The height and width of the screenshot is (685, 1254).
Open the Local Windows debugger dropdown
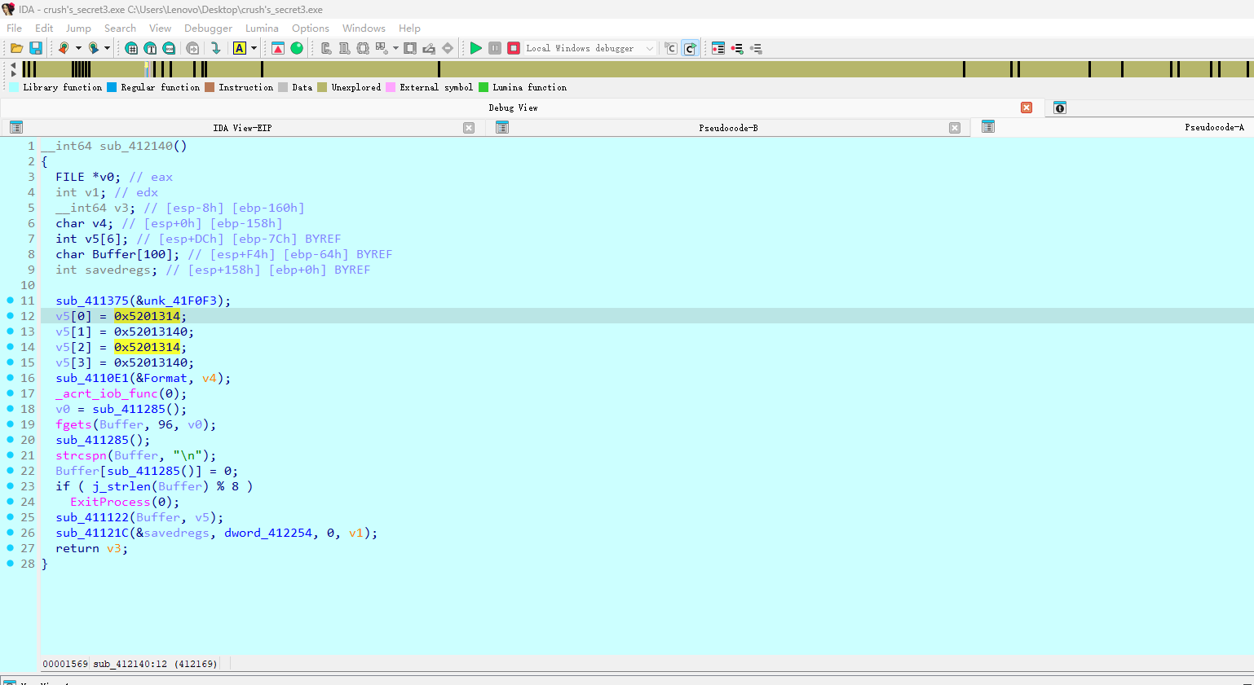650,49
